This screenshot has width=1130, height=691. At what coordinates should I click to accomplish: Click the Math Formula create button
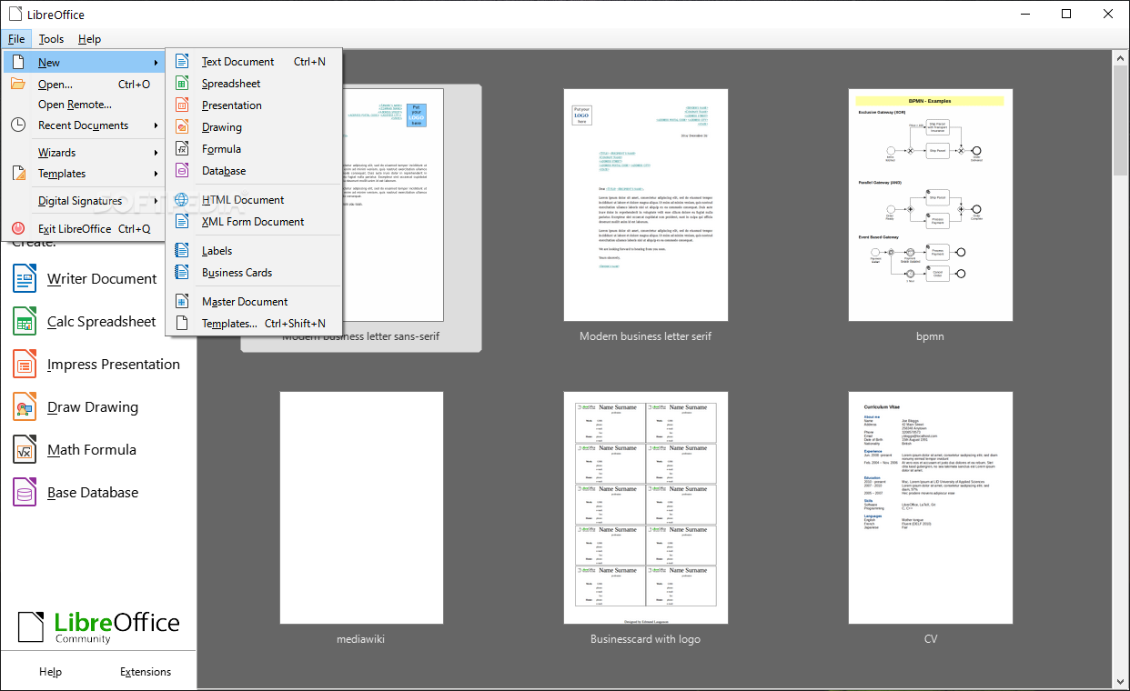tap(96, 450)
